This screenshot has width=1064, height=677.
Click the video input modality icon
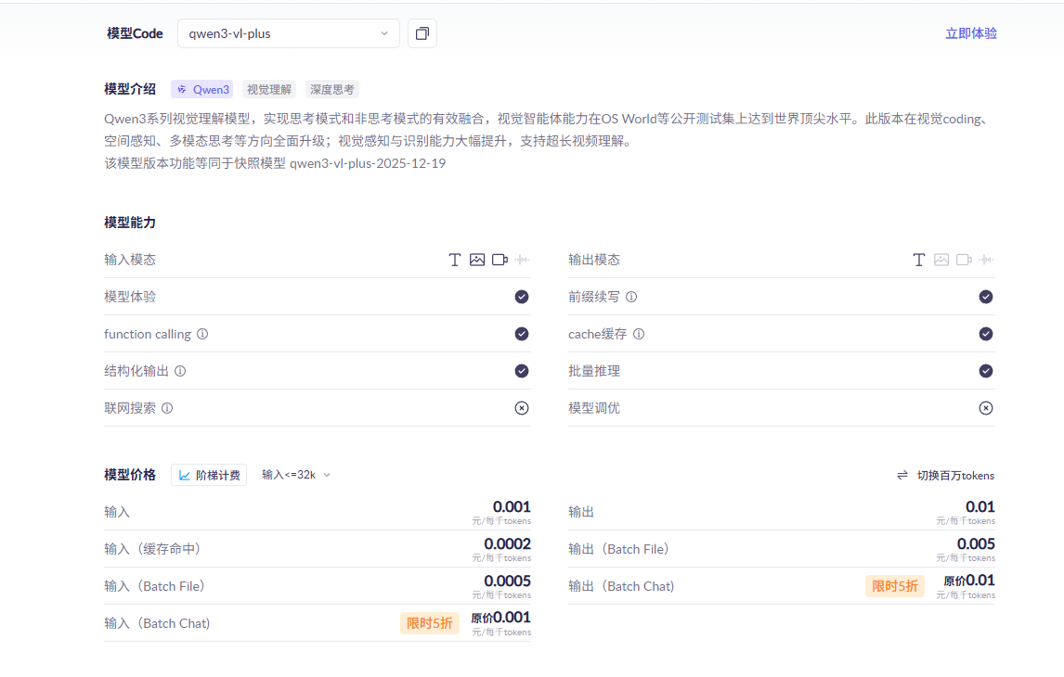point(500,260)
